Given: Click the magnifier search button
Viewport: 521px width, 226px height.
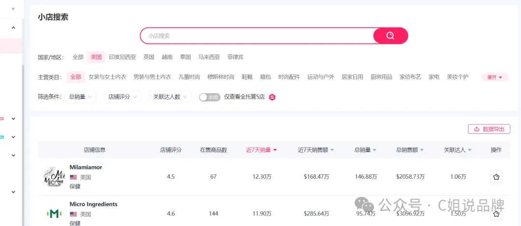Looking at the screenshot, I should [390, 36].
